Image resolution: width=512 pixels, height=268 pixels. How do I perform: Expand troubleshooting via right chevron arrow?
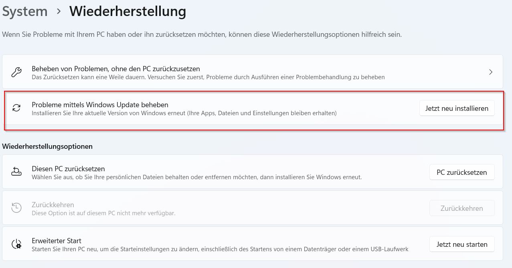[x=491, y=72]
